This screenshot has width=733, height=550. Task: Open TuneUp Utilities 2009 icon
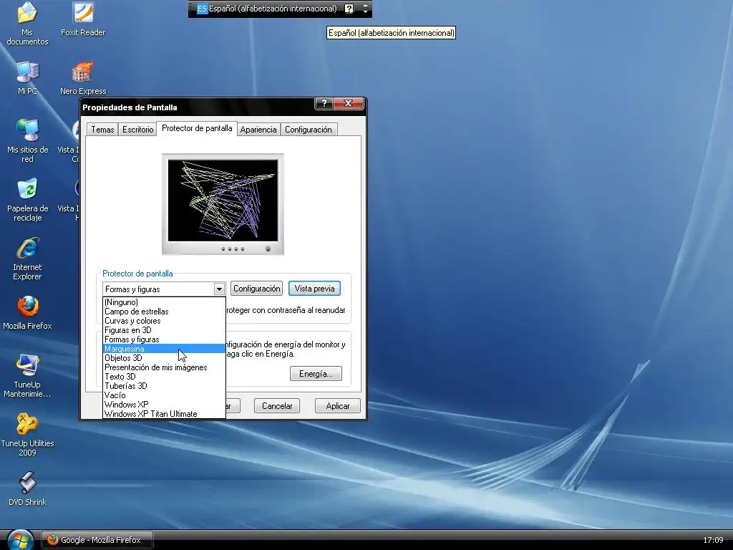point(27,435)
